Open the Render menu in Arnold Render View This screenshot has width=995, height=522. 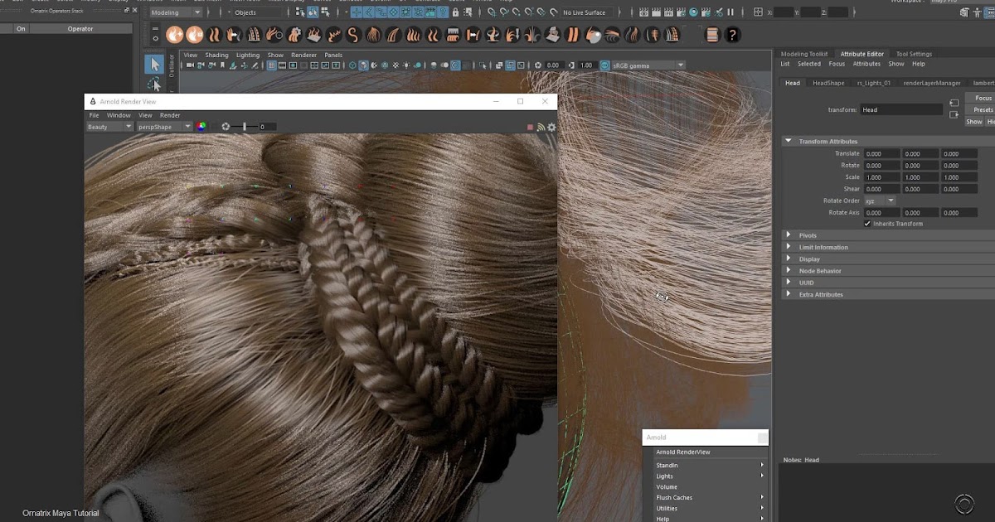[170, 115]
